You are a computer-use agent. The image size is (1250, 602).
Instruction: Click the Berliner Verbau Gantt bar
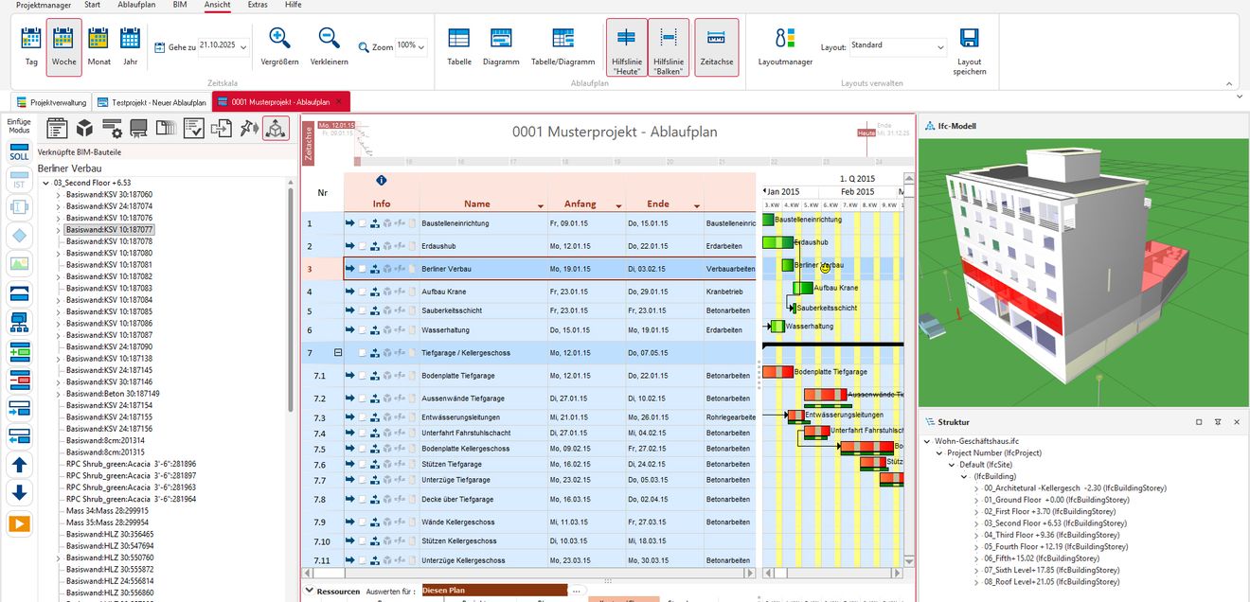click(788, 265)
